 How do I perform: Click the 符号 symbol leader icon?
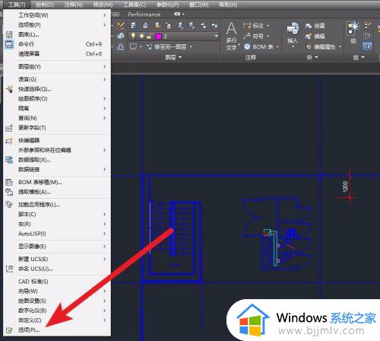(x=247, y=36)
